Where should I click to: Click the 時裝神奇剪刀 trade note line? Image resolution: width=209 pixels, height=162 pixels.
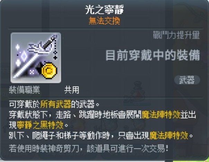[x=88, y=148]
